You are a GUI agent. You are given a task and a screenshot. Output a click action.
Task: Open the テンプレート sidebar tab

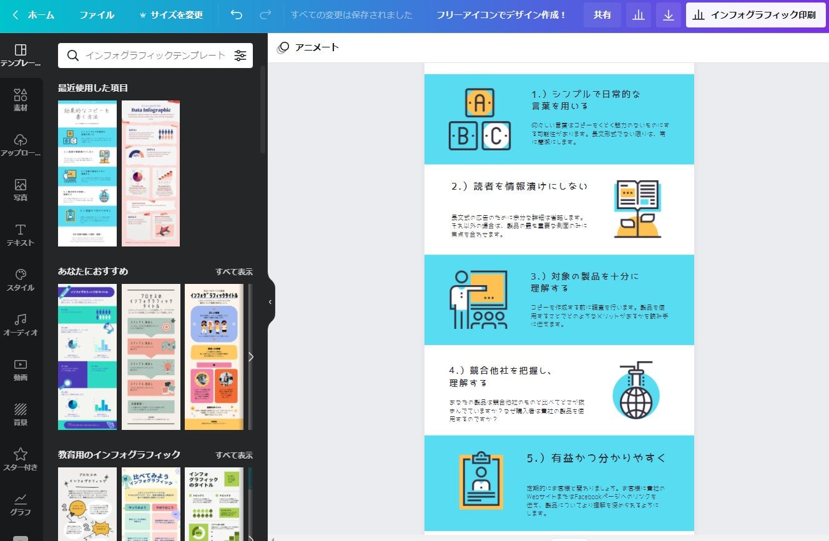pos(21,56)
